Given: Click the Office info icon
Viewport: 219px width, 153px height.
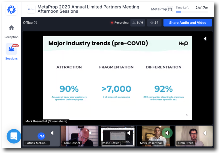Looking at the screenshot, I should point(35,23).
